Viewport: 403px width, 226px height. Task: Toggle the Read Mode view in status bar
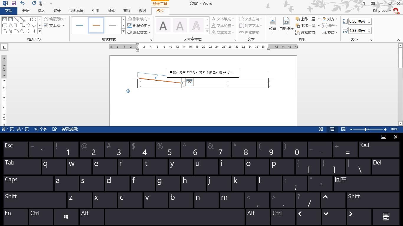coord(321,129)
